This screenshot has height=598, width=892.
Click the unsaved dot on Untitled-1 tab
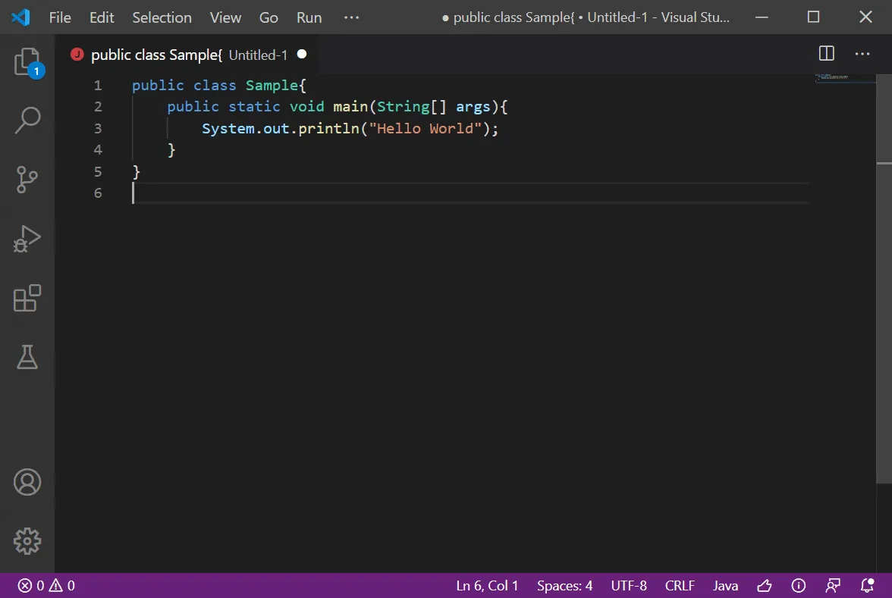pos(302,54)
